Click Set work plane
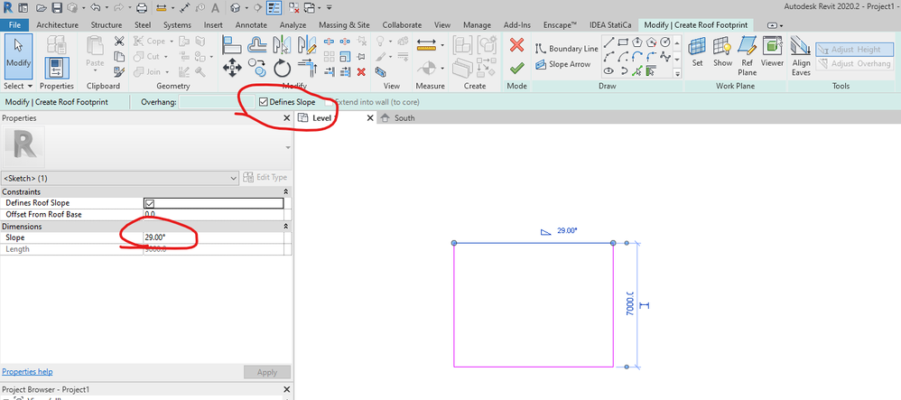Image resolution: width=901 pixels, height=400 pixels. 697,51
